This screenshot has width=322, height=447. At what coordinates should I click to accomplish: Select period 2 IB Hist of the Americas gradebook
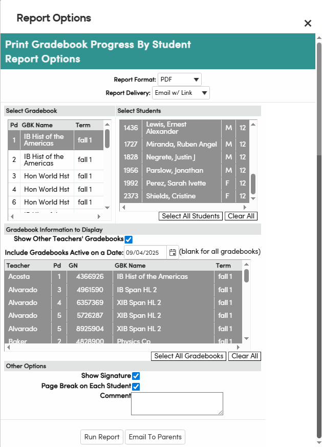(x=56, y=160)
